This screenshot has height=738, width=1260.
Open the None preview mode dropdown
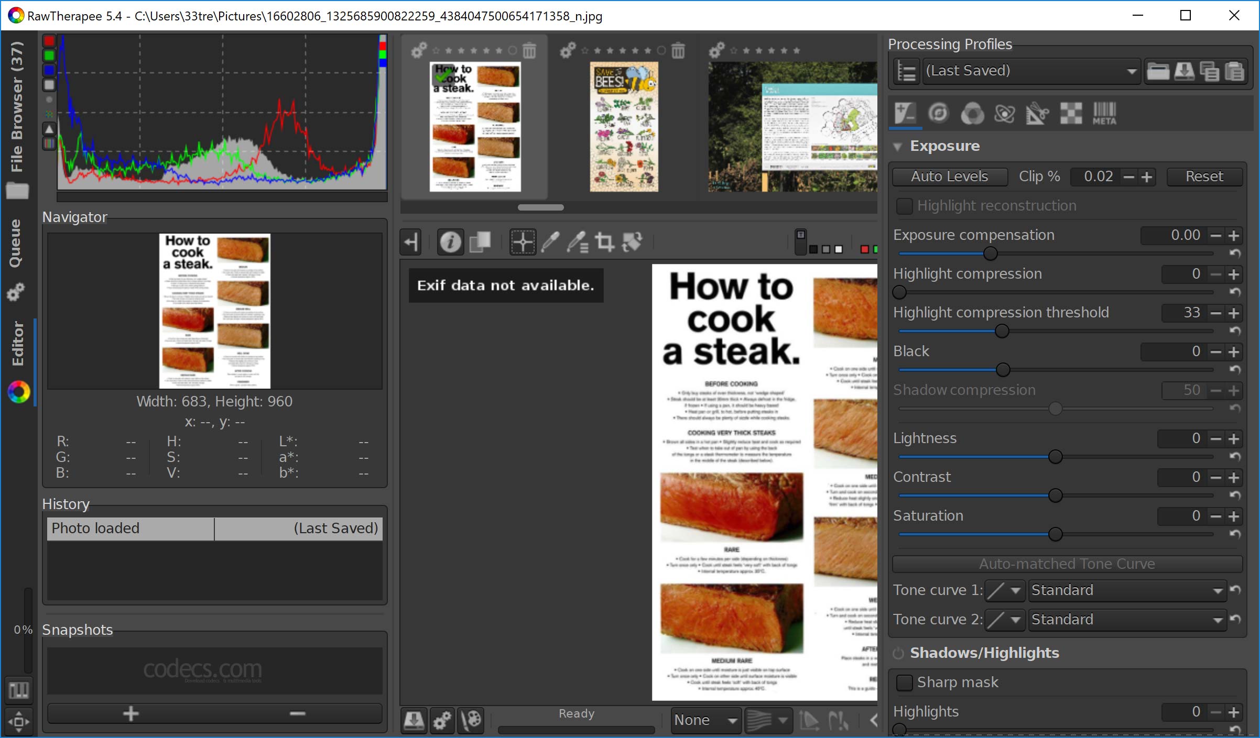[705, 720]
